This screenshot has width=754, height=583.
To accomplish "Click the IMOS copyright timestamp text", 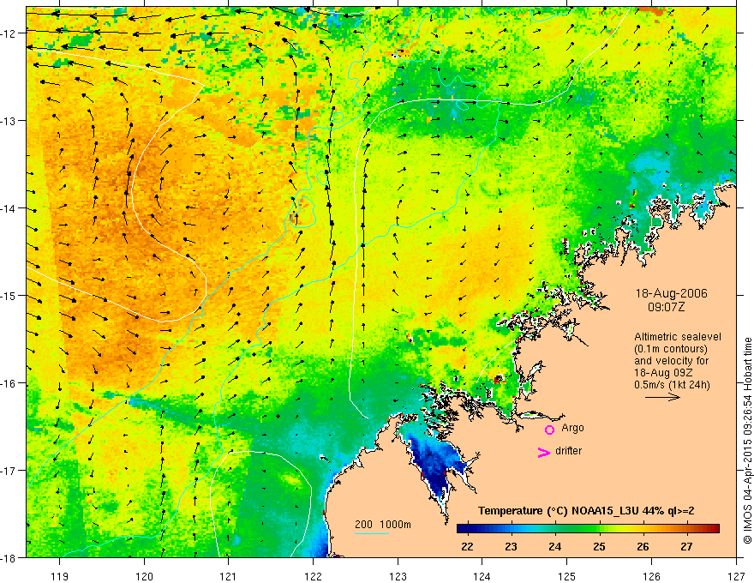I will point(747,441).
